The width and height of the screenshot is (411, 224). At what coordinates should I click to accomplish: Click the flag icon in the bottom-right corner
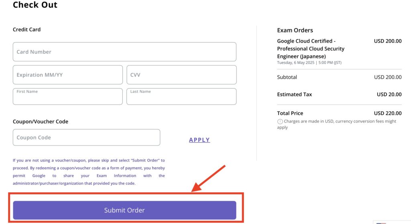tap(381, 223)
